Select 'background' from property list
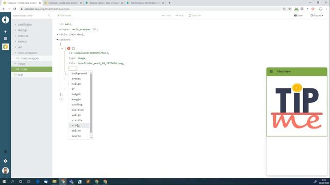The image size is (330, 185). pyautogui.click(x=79, y=73)
